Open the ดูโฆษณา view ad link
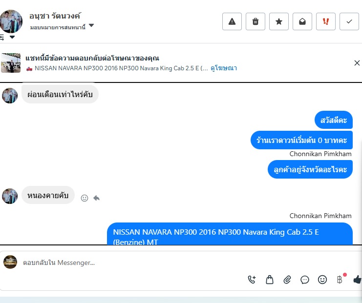Viewport: 362px width, 303px height. tap(223, 68)
